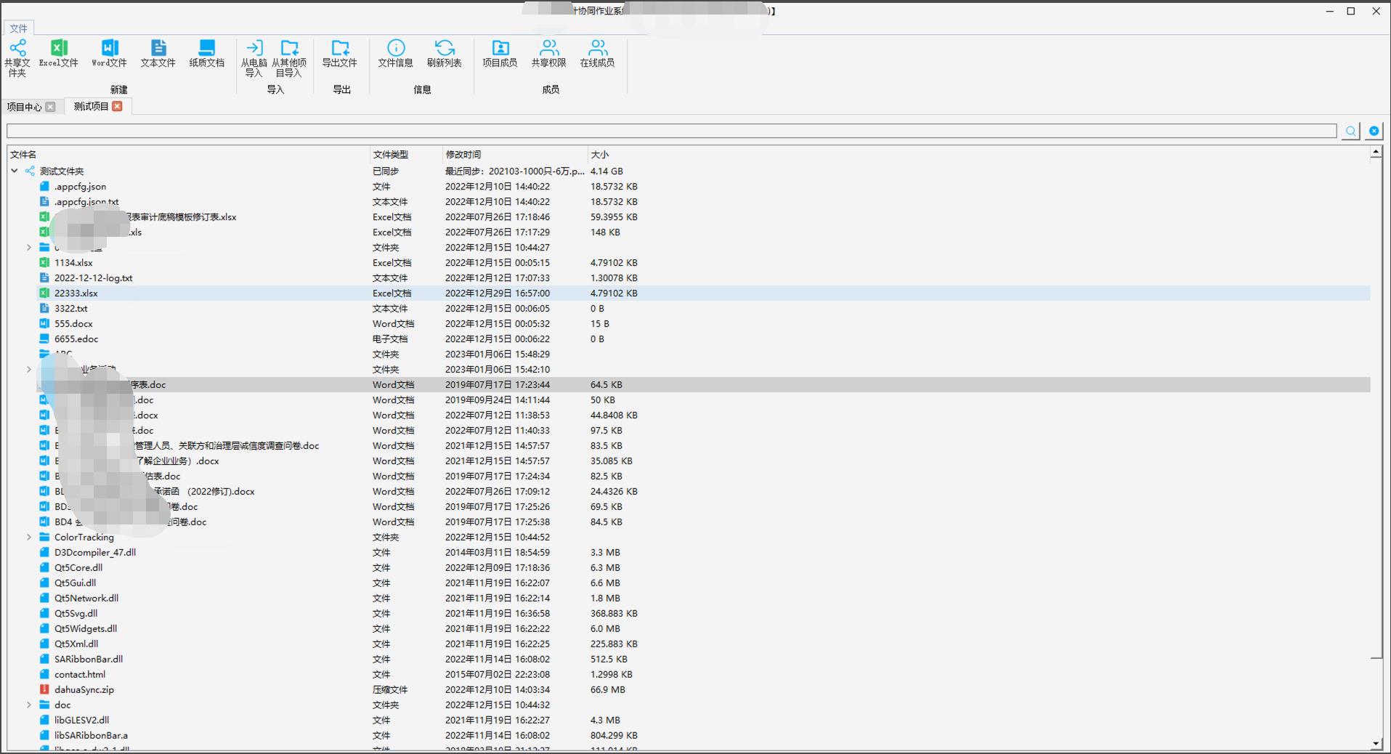Screen dimensions: 1391x754
Task: Click the 6655.edoc file icon
Action: point(44,339)
